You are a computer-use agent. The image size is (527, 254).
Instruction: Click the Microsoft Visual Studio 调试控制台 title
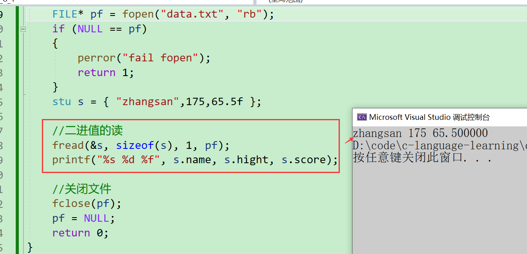[429, 117]
